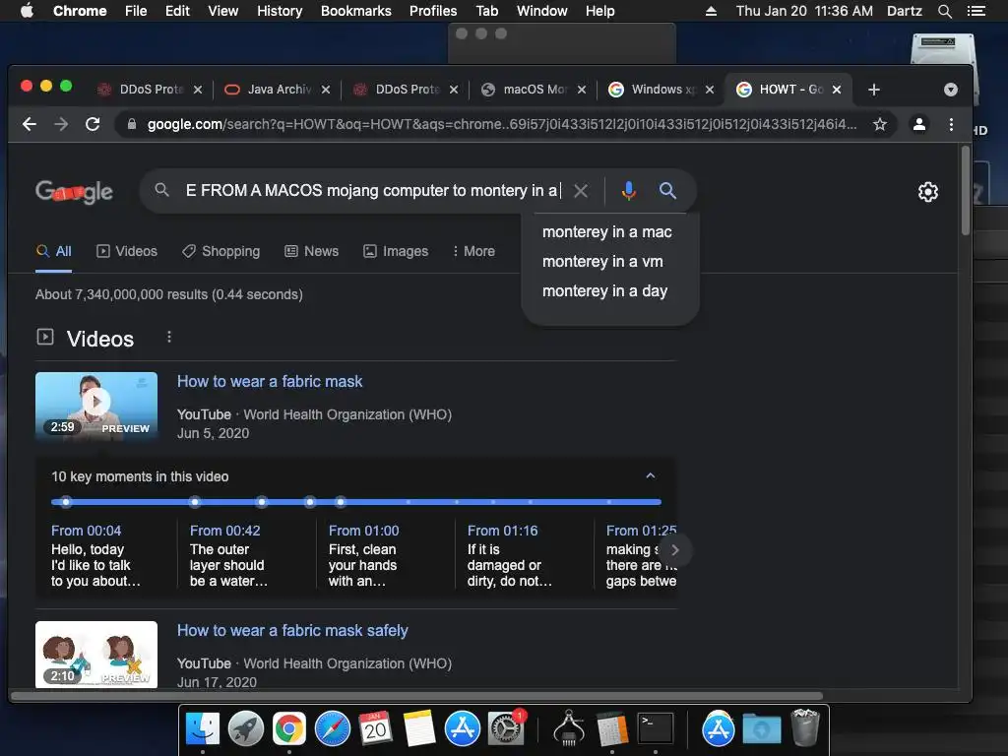
Task: Open the Chrome profile avatar menu
Action: click(x=919, y=124)
